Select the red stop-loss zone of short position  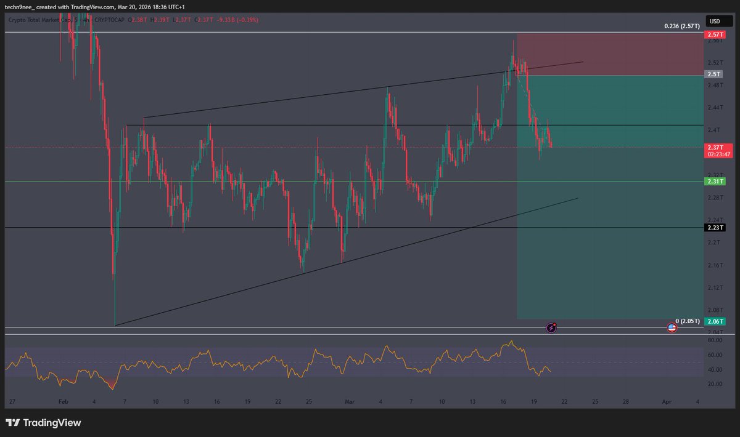610,54
